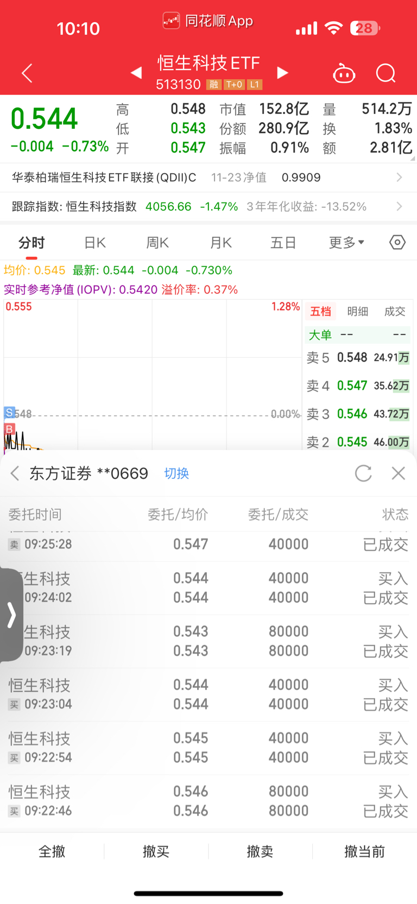
Task: Go to next stock with right triangle
Action: pos(282,72)
